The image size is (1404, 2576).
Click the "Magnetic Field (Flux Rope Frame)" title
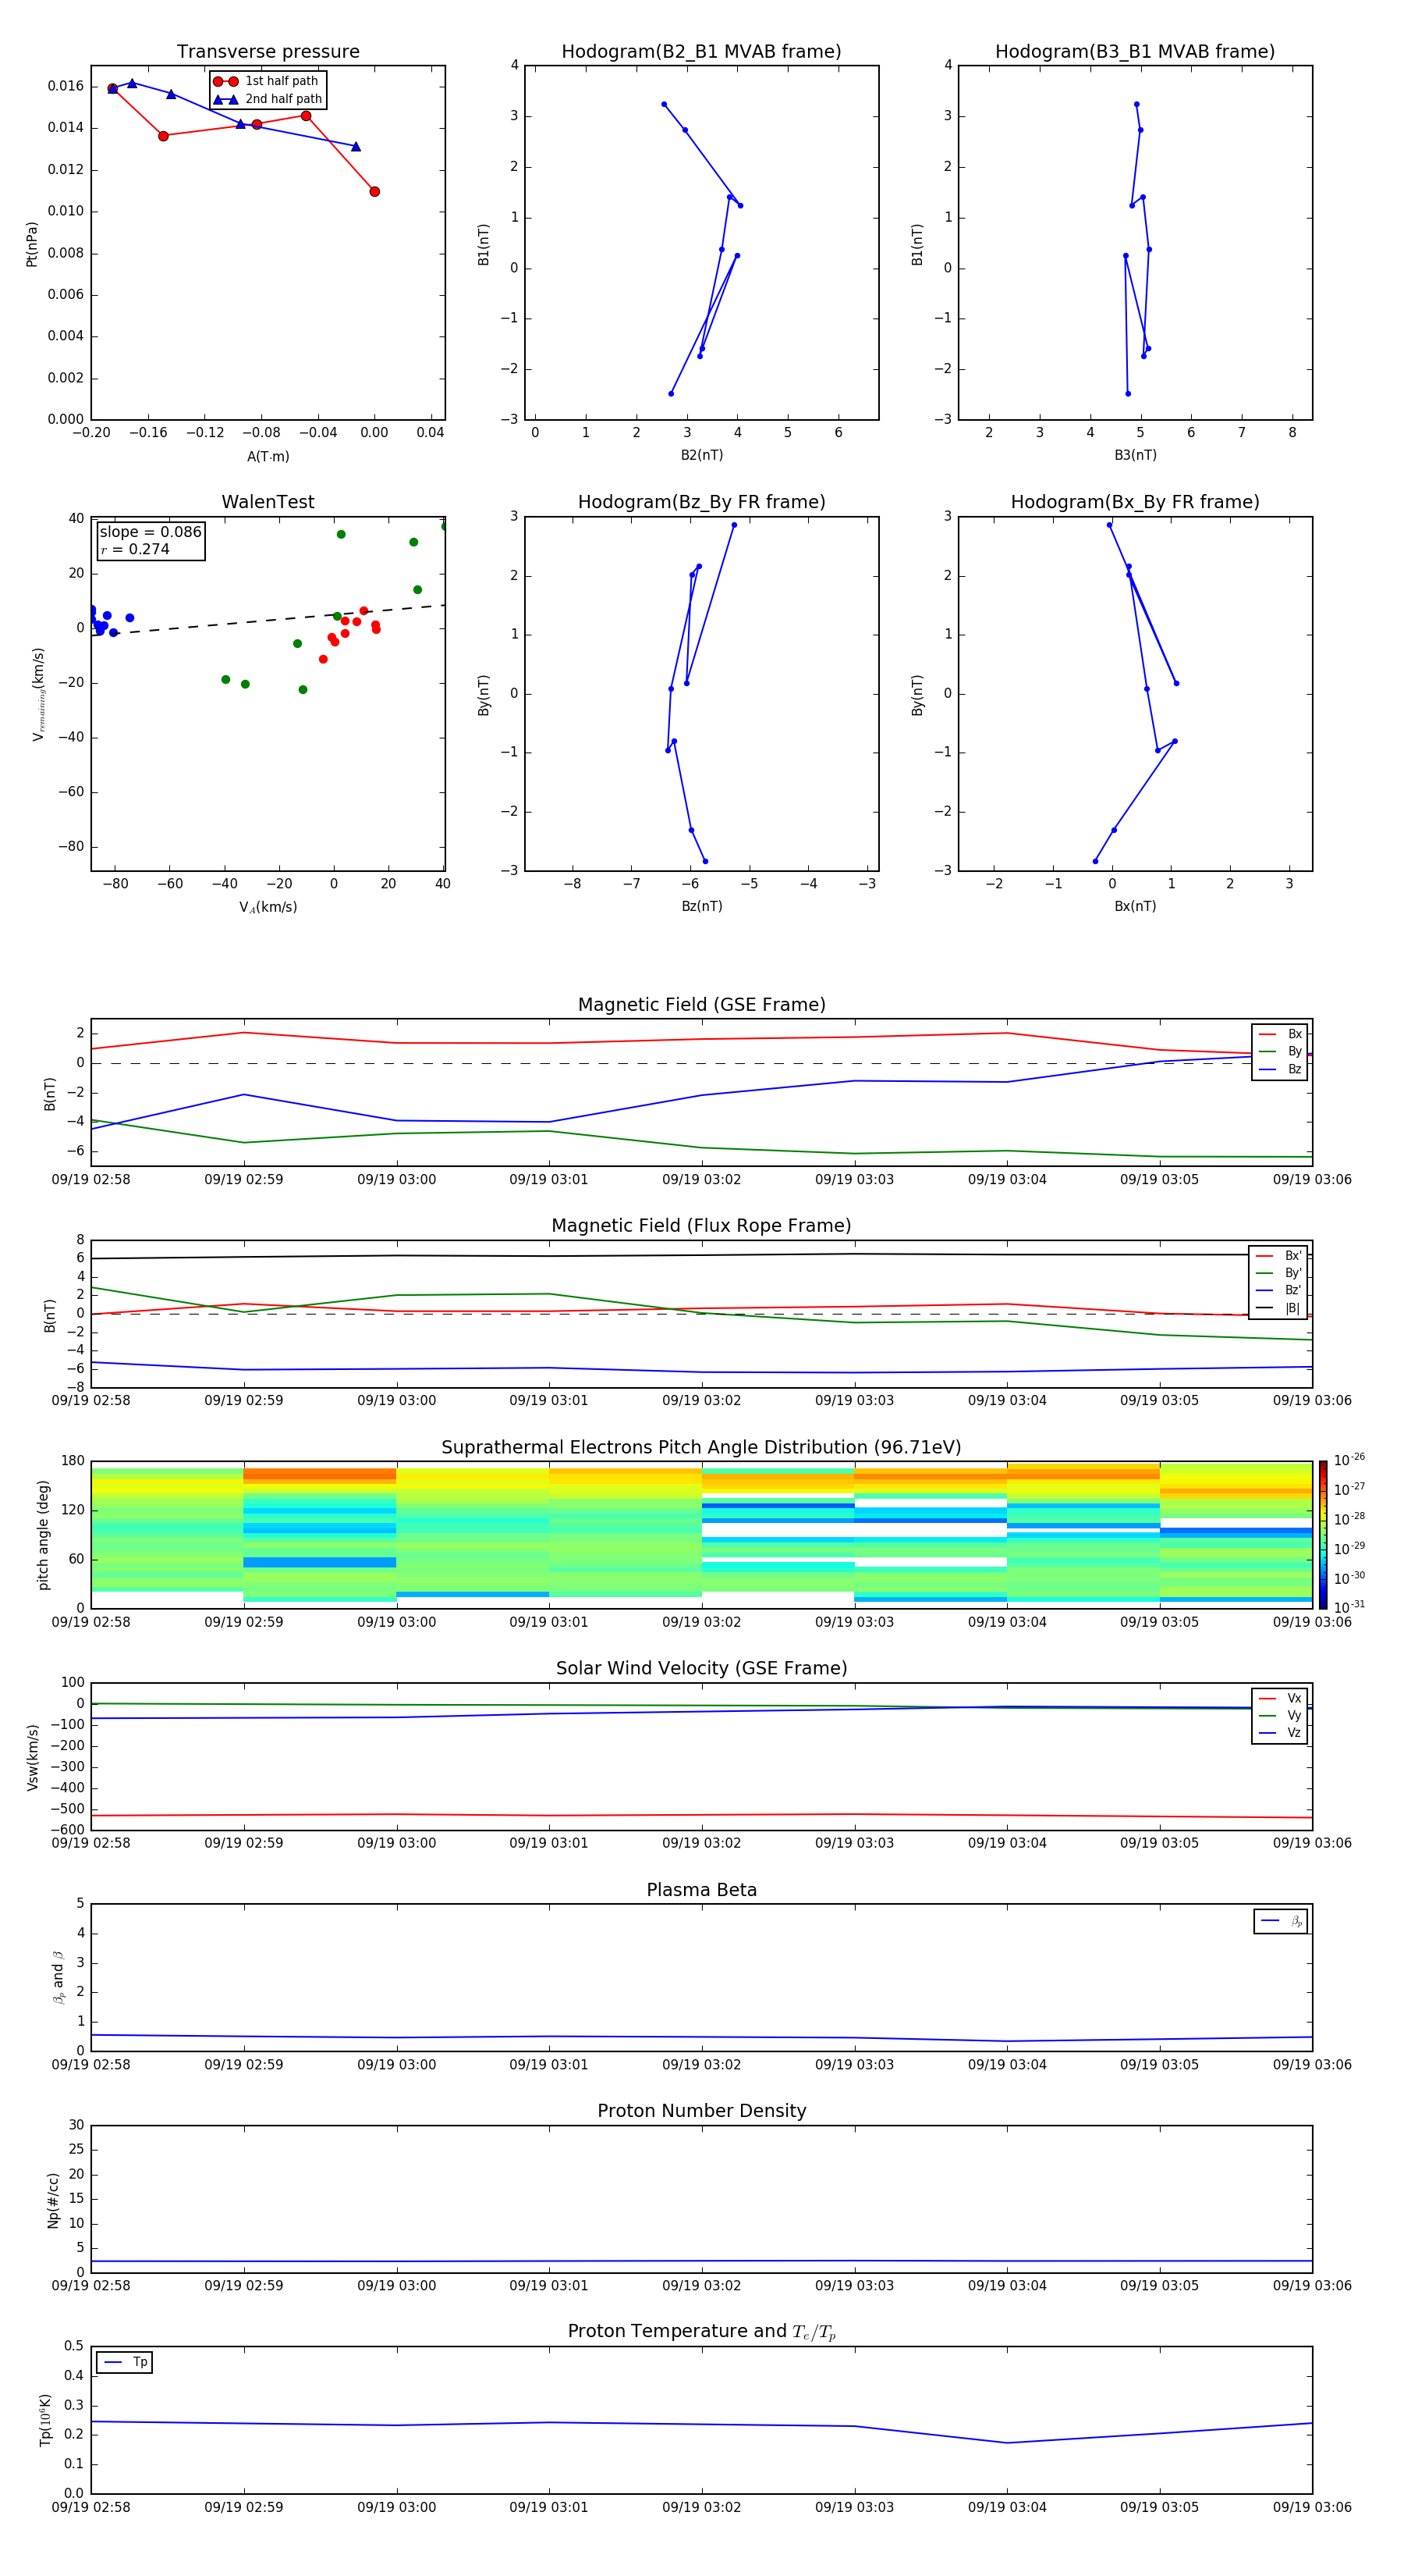point(701,1226)
